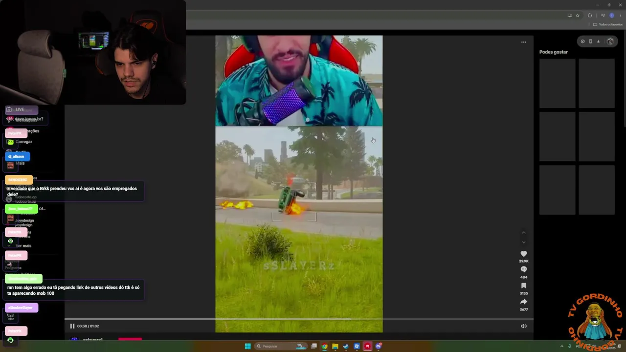Open the Chrome three-dot menu
The image size is (626, 352).
point(621,16)
